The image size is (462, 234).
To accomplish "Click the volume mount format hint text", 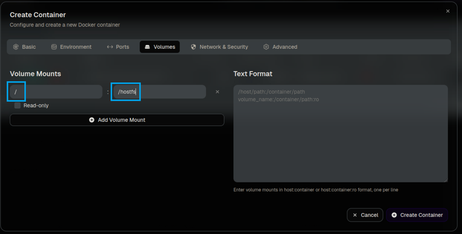I will click(316, 190).
